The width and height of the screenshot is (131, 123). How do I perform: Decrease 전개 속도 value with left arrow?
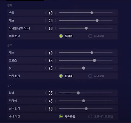click(46, 13)
